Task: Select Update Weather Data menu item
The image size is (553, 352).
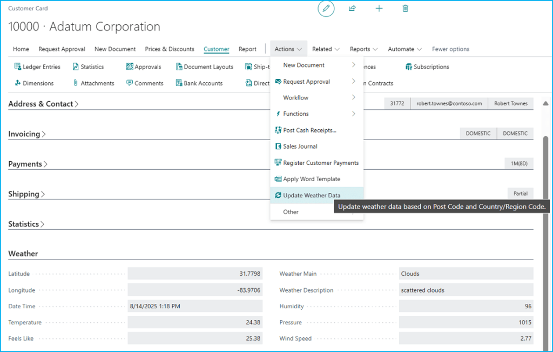Action: pyautogui.click(x=312, y=195)
